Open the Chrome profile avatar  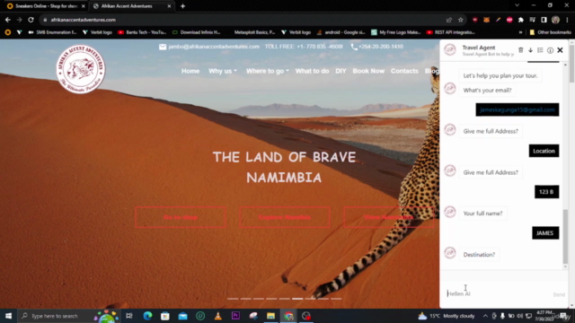[x=555, y=20]
